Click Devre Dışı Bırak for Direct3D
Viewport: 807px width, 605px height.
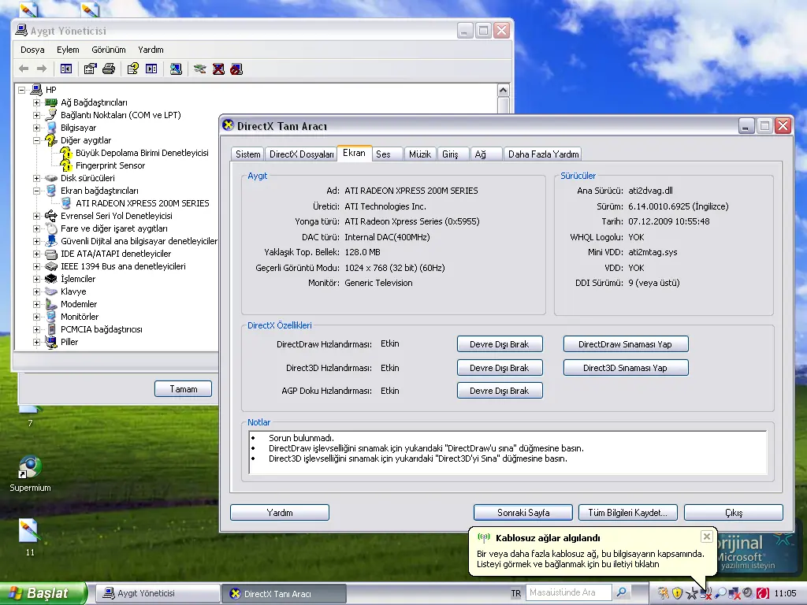point(499,368)
